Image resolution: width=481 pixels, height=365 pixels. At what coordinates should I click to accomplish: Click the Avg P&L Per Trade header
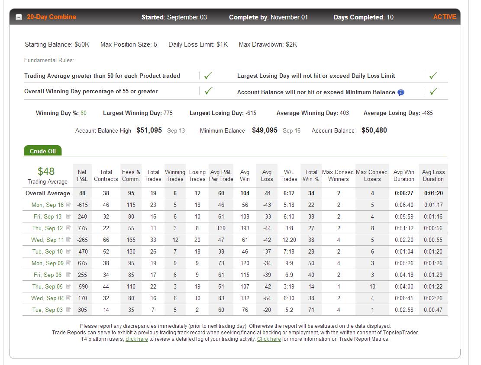pyautogui.click(x=221, y=175)
